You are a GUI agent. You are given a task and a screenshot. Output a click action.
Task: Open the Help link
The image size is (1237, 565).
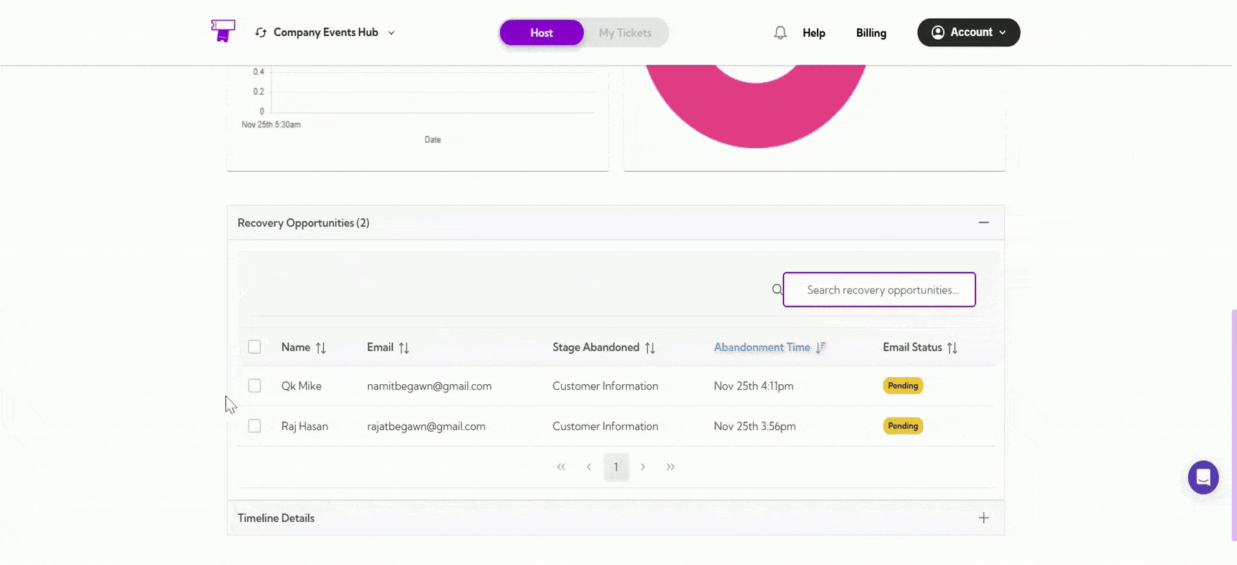(814, 33)
